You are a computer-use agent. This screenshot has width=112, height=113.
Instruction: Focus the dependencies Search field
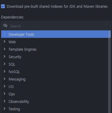click(56, 26)
